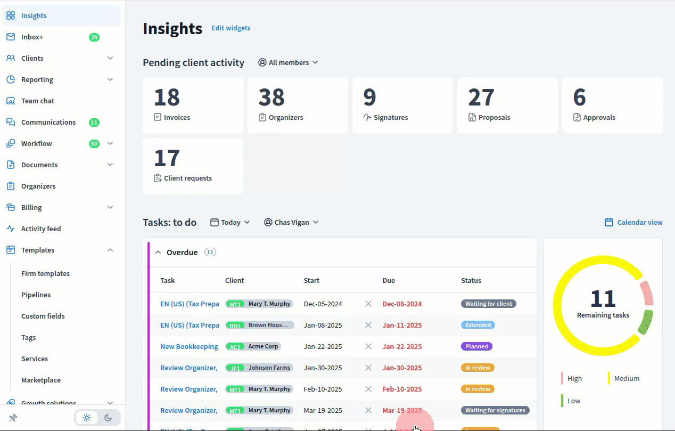Clear the due date X for Acme Corp task
This screenshot has width=675, height=431.
(368, 346)
